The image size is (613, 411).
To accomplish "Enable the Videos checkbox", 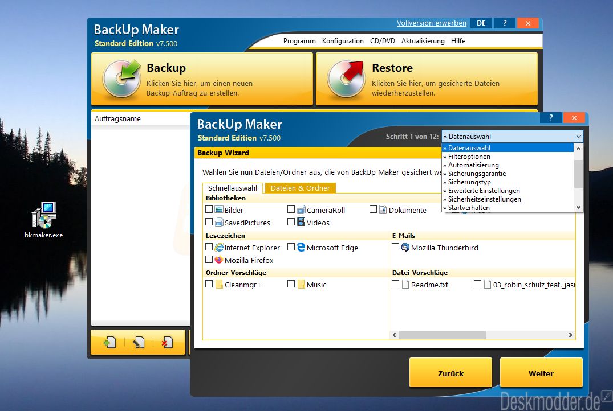I will click(x=291, y=222).
